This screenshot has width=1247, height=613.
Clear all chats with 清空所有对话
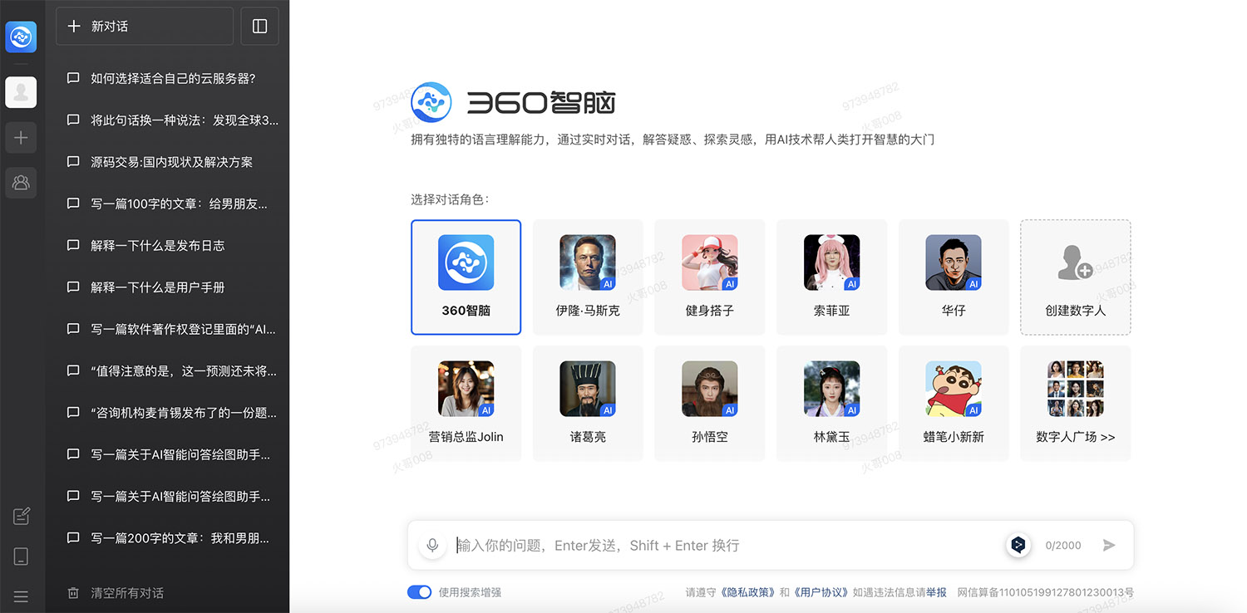pos(116,593)
